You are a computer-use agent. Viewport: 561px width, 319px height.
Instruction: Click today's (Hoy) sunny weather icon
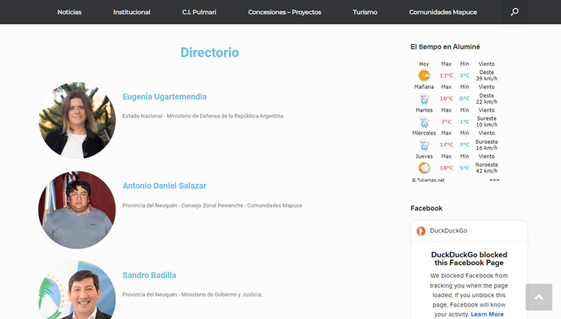click(424, 75)
